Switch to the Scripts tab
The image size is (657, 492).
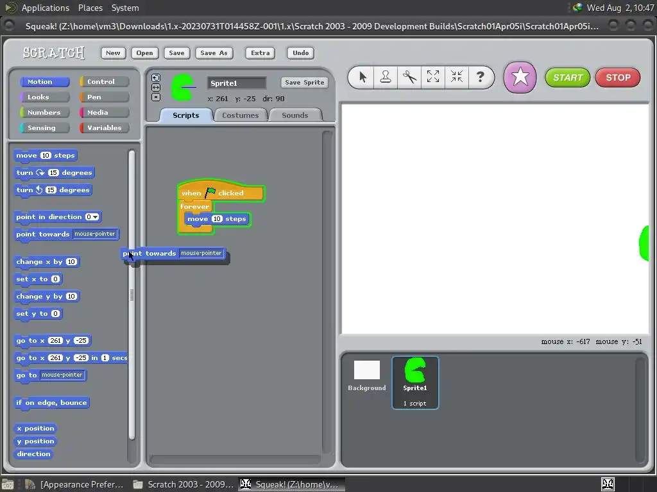tap(186, 115)
